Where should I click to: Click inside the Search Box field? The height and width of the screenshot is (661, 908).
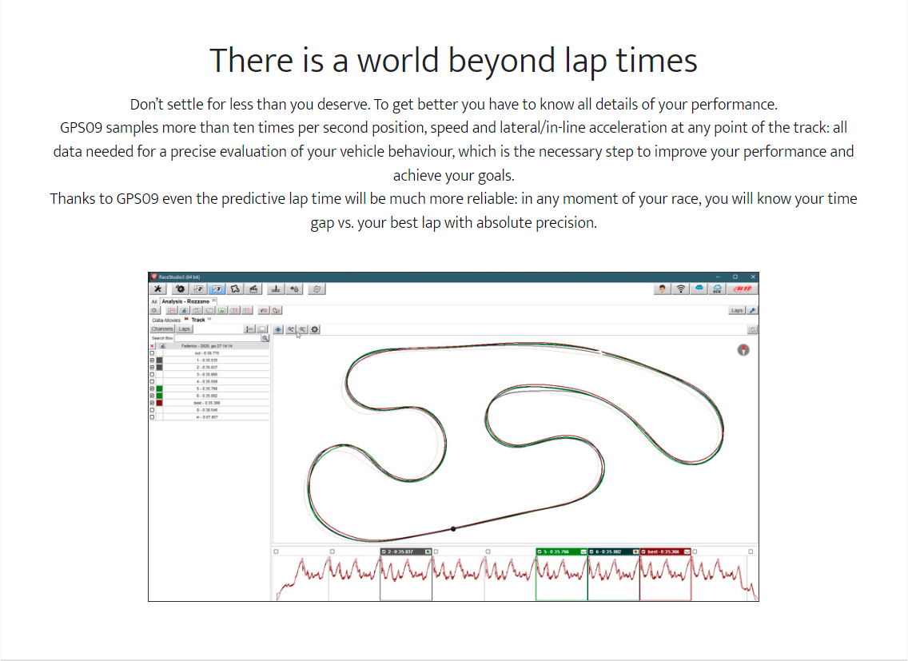coord(217,338)
